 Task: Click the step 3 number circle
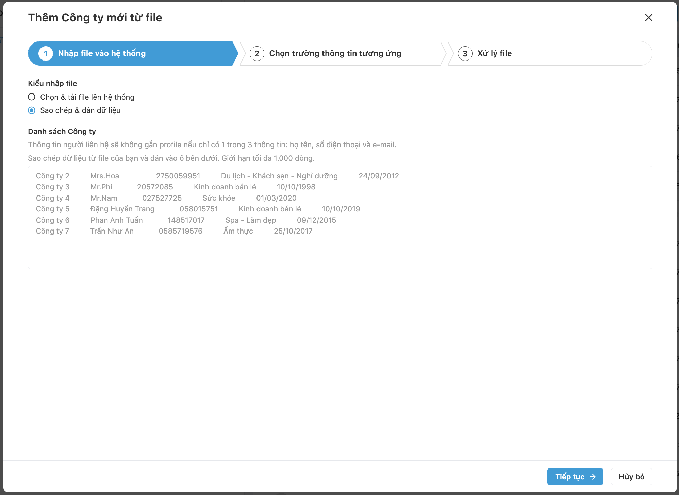click(x=465, y=53)
